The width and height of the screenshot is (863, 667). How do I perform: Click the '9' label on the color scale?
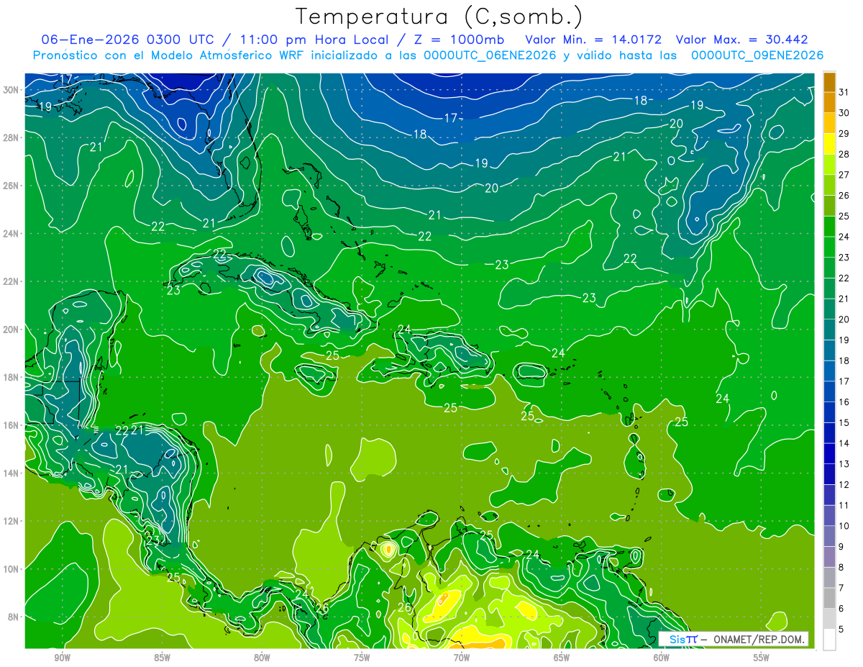click(842, 547)
